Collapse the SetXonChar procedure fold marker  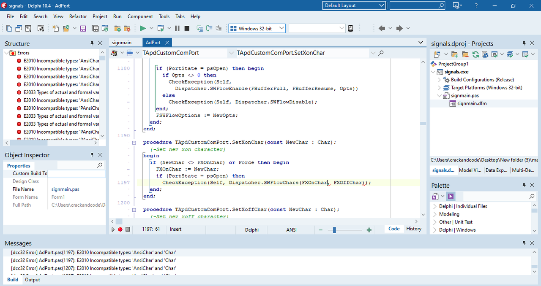coord(134,143)
